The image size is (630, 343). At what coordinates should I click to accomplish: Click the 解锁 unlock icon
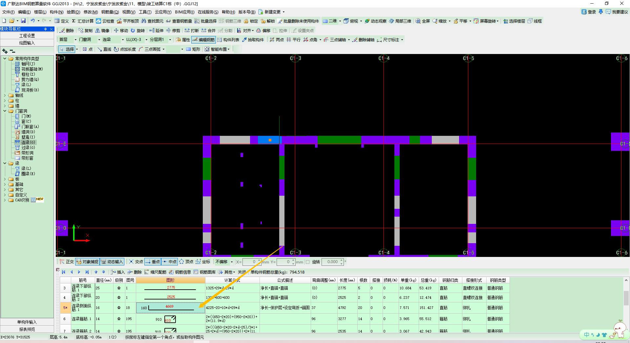268,21
